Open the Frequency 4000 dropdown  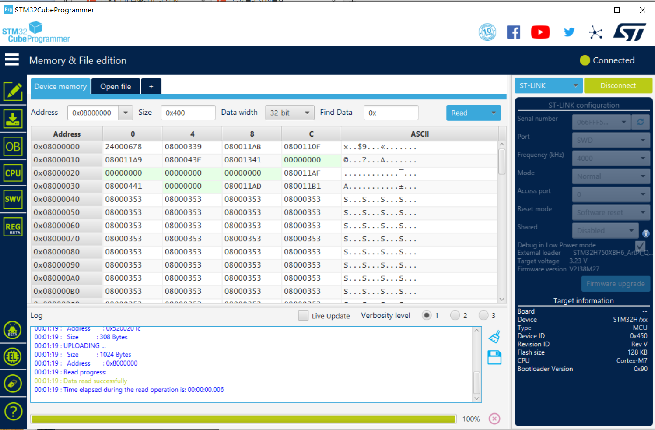point(611,158)
